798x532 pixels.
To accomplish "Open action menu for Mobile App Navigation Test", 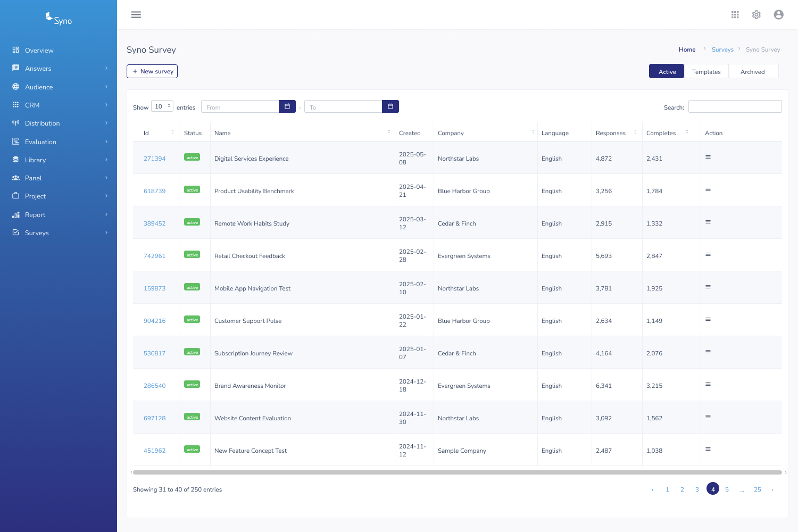I will coord(708,287).
